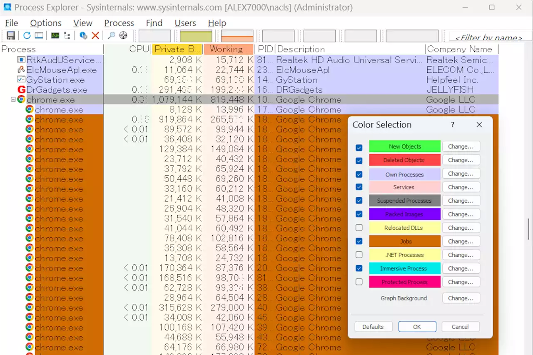Click the green CPU graph toolbar icon
Viewport: 533px width, 355px height.
55,36
